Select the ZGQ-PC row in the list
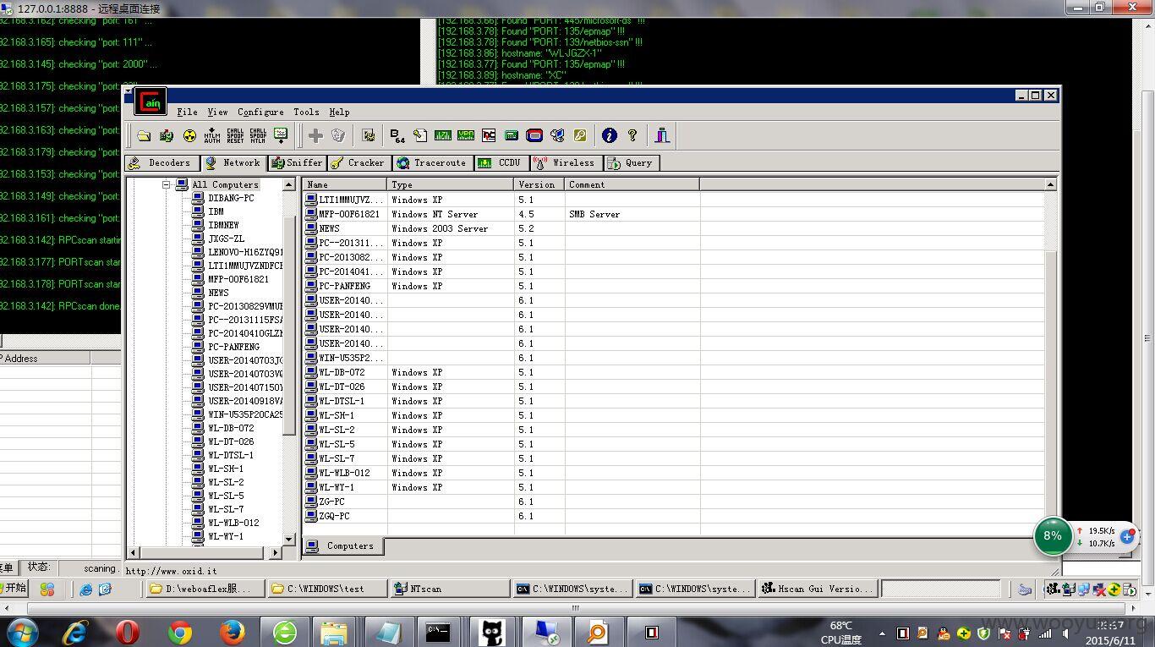The height and width of the screenshot is (647, 1155). [674, 516]
